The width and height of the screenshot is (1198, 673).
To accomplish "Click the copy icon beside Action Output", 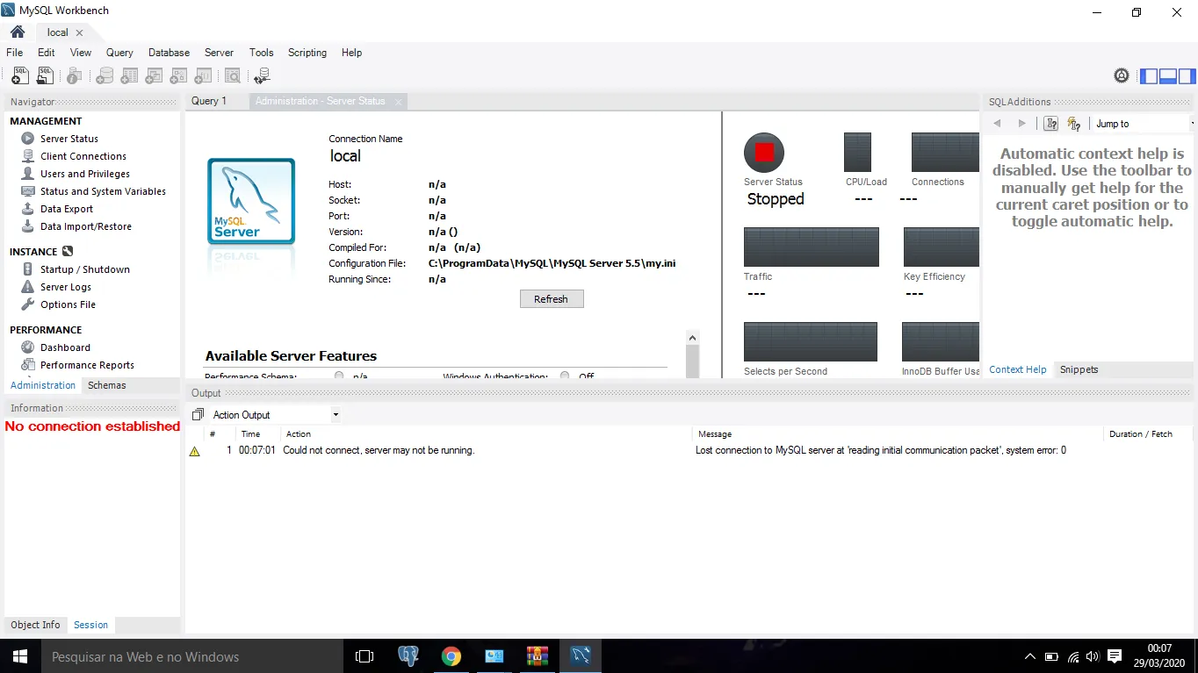I will 198,415.
